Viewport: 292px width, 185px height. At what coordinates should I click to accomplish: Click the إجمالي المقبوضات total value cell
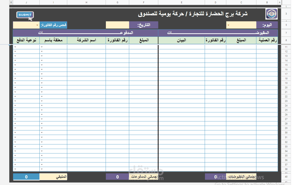click(x=215, y=177)
